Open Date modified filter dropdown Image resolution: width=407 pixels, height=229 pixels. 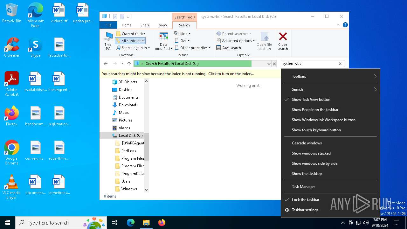pyautogui.click(x=164, y=41)
